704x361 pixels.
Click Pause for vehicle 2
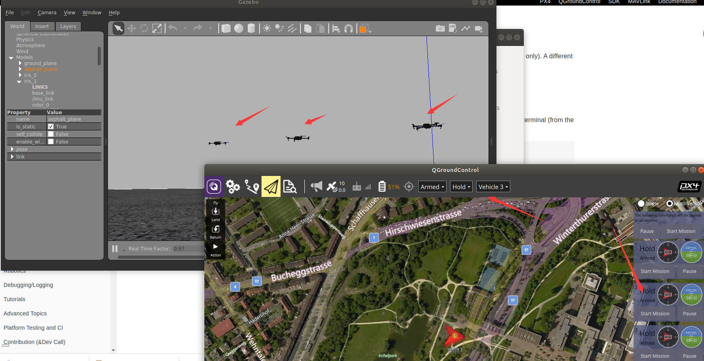pos(690,313)
